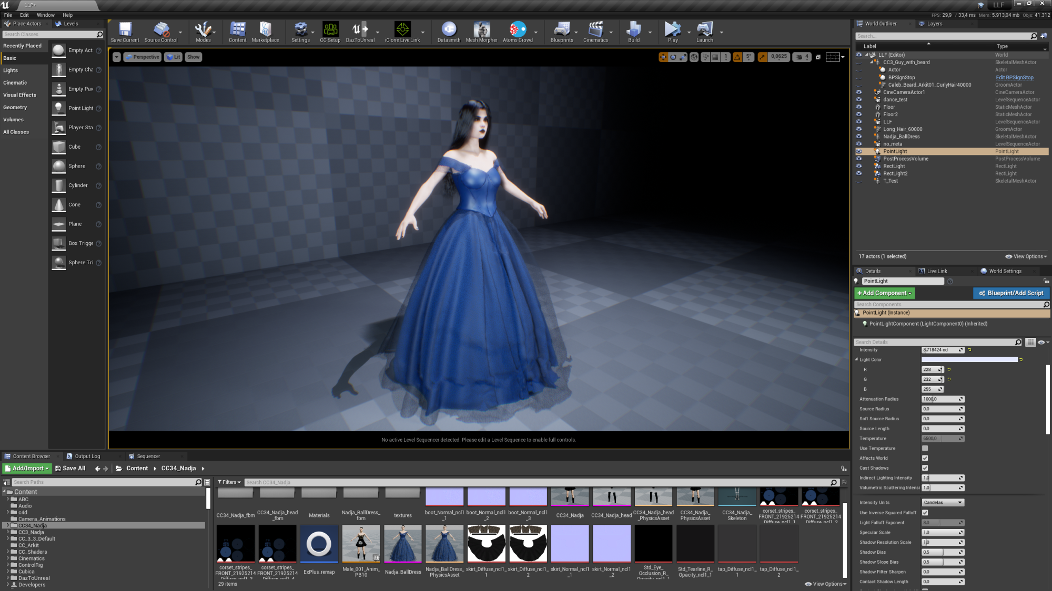
Task: Switch to the Live Link tab
Action: 937,271
